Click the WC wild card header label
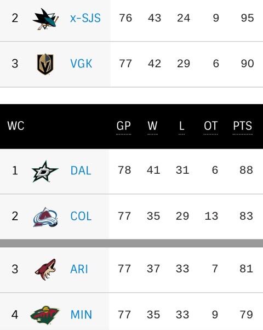The width and height of the screenshot is (263, 330). click(16, 126)
